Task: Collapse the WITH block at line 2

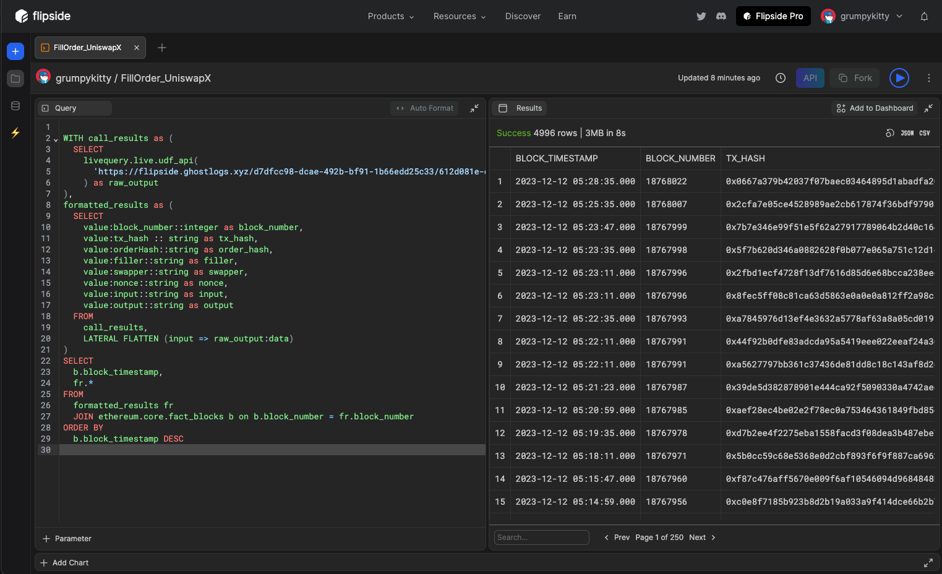Action: pyautogui.click(x=56, y=139)
